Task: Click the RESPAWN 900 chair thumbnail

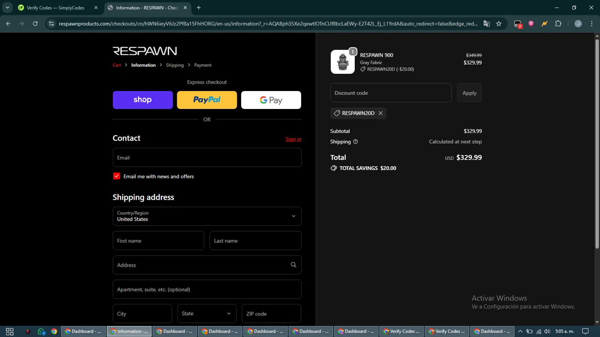Action: pos(343,62)
